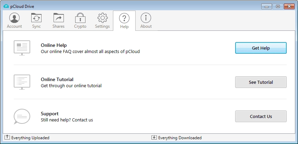Click the Everything Uploaded status text
298x144 pixels.
point(30,138)
